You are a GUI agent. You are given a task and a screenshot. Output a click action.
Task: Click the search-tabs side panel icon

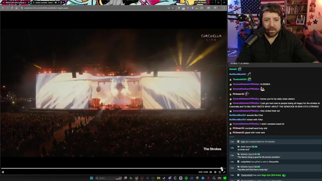(x=208, y=8)
